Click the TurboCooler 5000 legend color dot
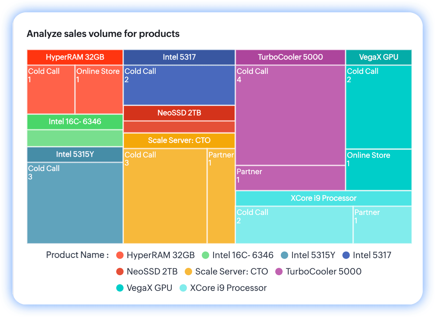This screenshot has width=435, height=317. click(x=279, y=272)
